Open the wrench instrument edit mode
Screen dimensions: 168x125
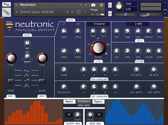pos(6,4)
